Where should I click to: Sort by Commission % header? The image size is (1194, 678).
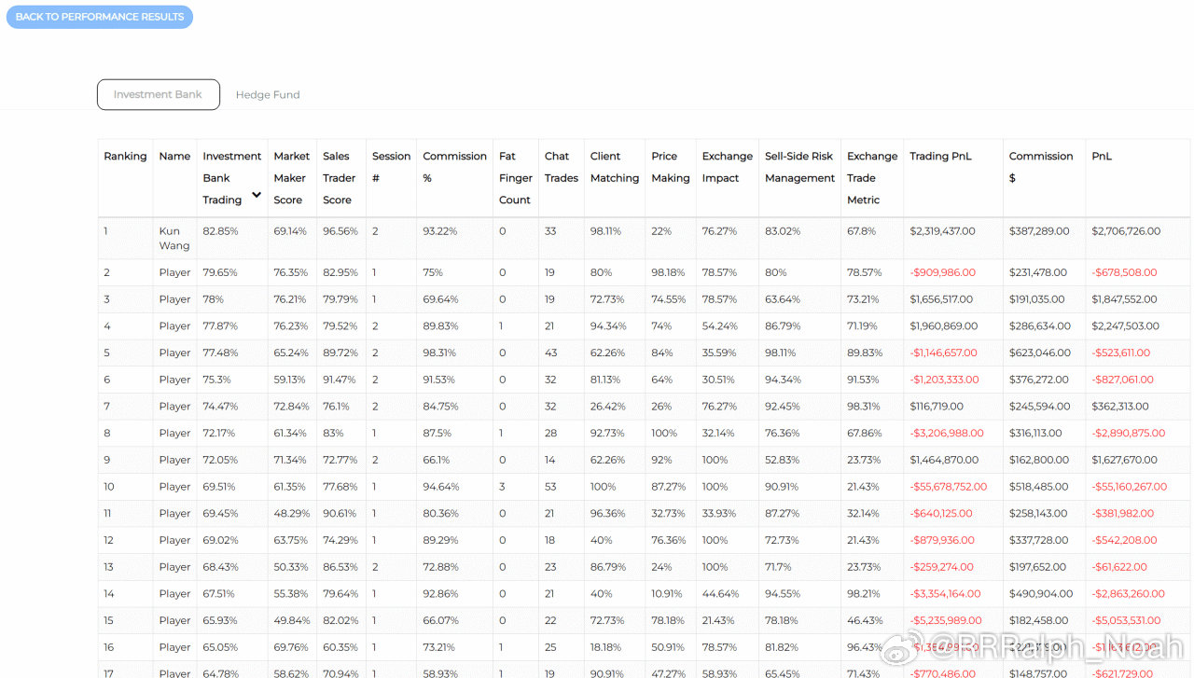[x=455, y=167]
